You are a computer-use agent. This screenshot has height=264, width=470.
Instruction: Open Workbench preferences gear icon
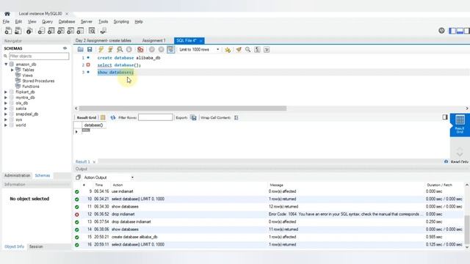click(441, 31)
